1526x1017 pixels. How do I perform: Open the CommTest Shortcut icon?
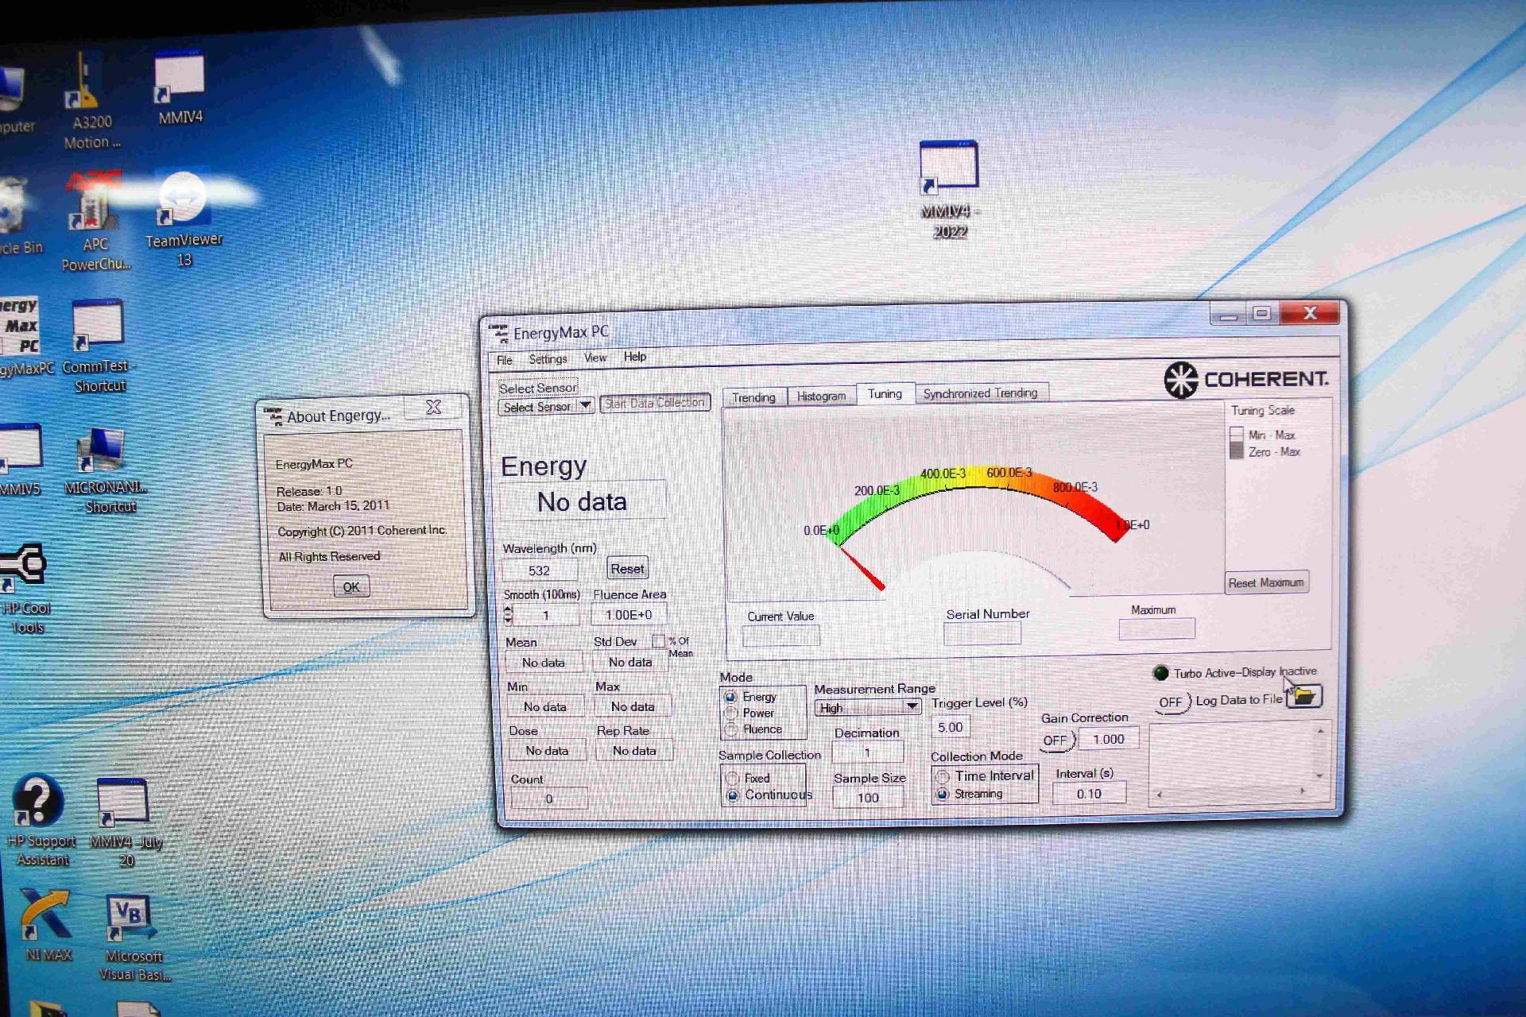[99, 346]
